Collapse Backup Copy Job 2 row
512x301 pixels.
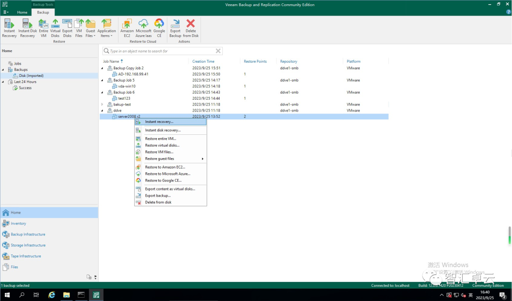[102, 68]
